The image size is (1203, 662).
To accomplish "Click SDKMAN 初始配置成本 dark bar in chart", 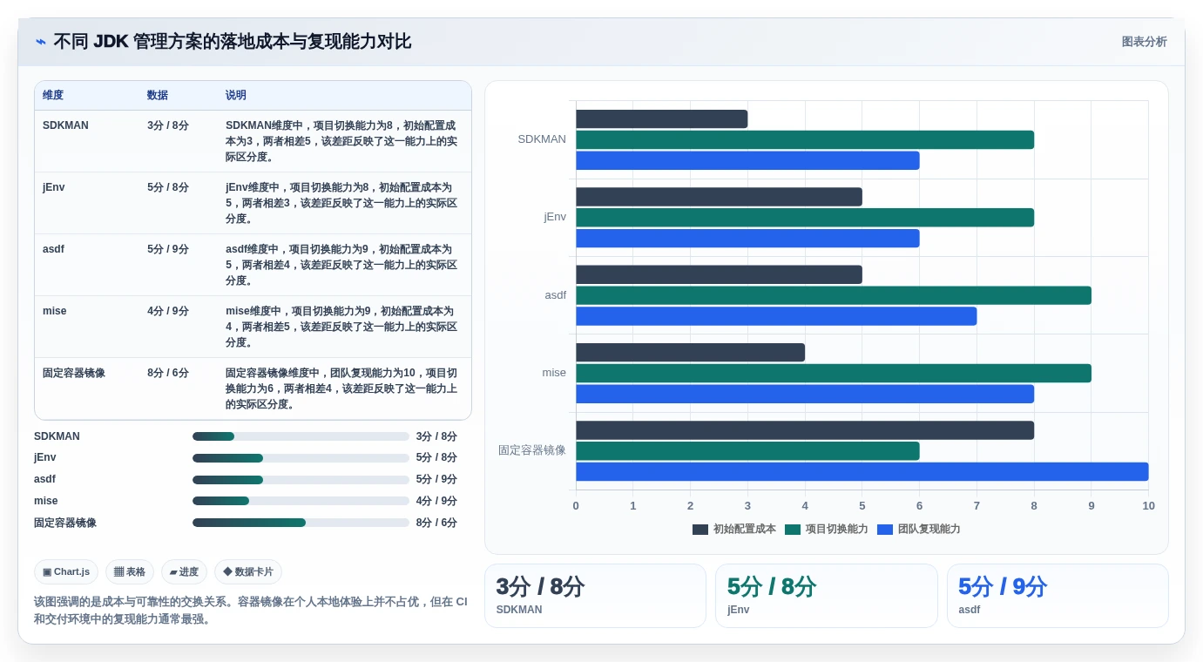I will (661, 119).
